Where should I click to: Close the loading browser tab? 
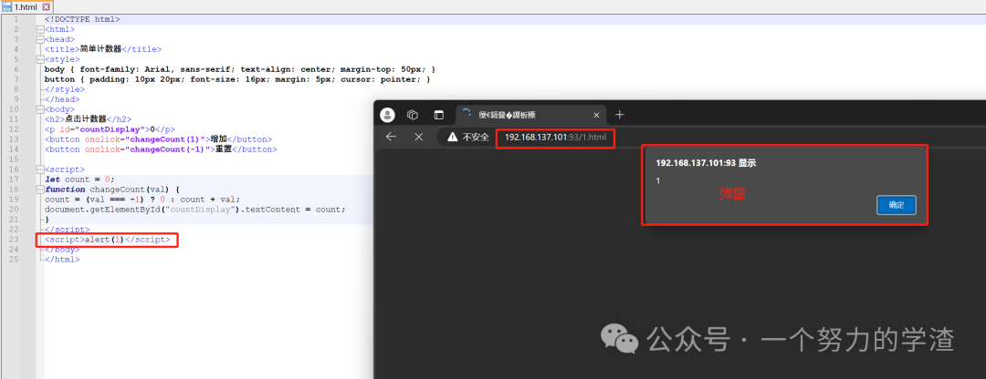click(x=596, y=115)
